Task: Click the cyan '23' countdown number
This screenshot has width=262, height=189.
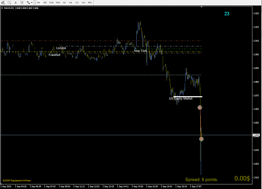Action: click(x=227, y=14)
